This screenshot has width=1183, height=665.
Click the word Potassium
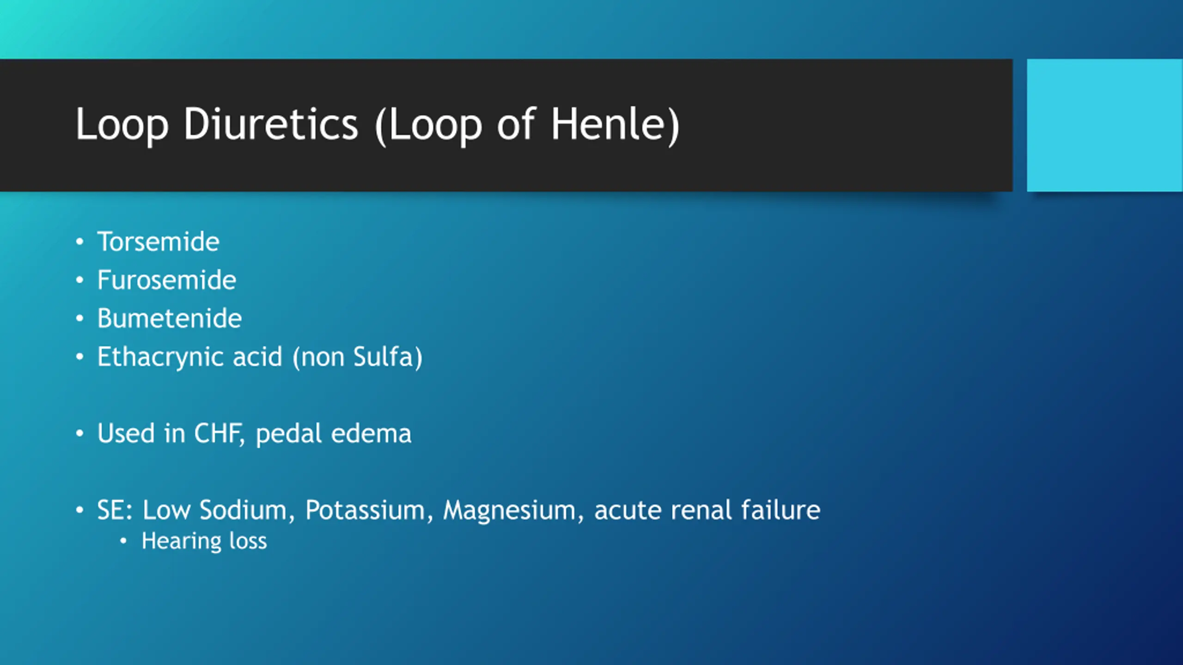[x=365, y=510]
